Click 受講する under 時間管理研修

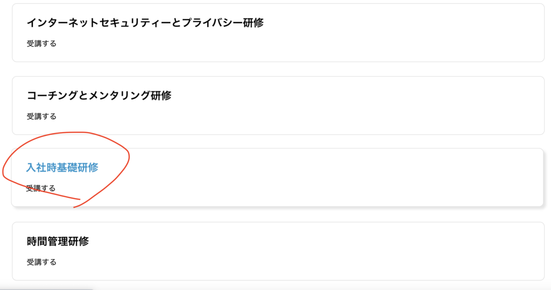[x=41, y=262]
